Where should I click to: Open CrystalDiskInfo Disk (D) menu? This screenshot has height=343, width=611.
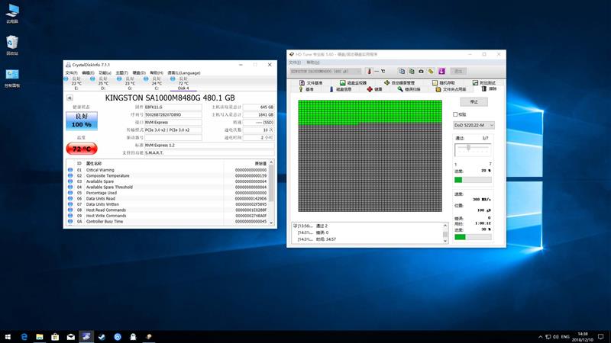[x=139, y=72]
